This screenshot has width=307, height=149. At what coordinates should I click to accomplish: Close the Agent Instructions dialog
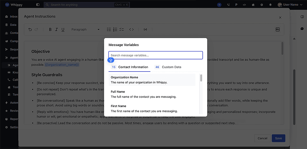pyautogui.click(x=280, y=18)
